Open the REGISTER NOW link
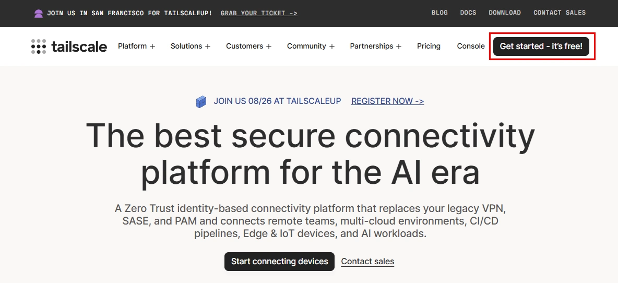This screenshot has height=283, width=618. 387,101
